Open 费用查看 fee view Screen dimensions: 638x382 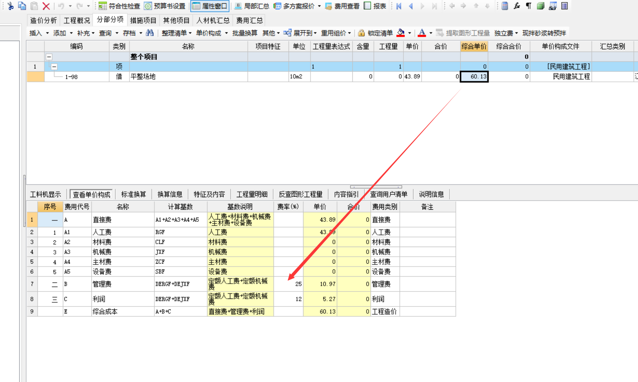(x=342, y=6)
